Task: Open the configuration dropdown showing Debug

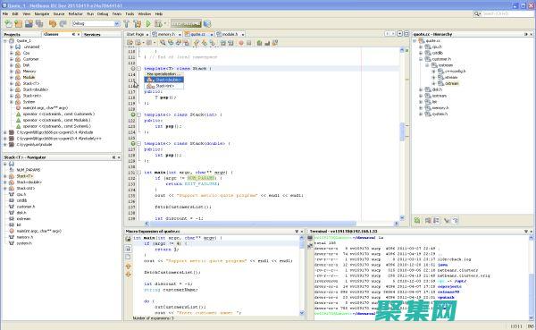Action: tap(96, 23)
